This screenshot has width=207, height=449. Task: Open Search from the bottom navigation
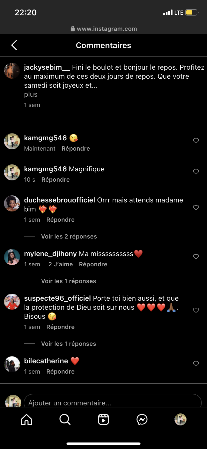[x=65, y=419]
